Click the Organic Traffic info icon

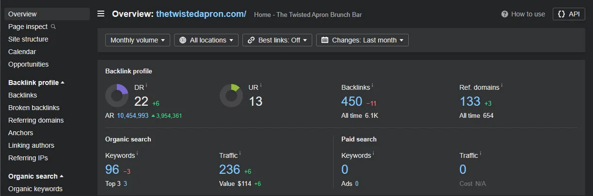coord(240,154)
